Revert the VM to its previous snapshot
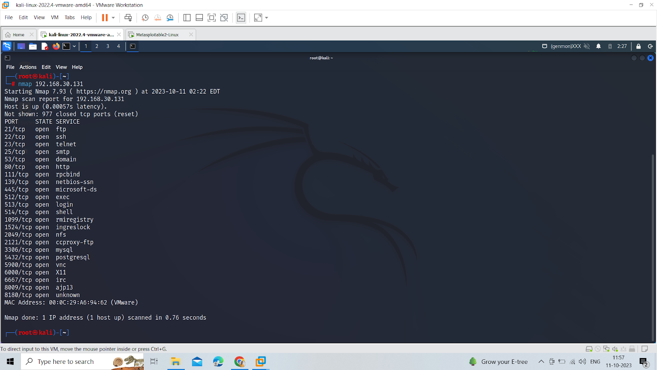 158,18
